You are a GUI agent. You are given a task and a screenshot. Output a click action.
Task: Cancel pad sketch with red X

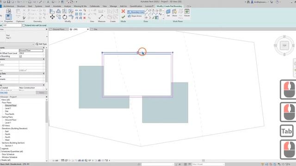pyautogui.click(x=123, y=11)
